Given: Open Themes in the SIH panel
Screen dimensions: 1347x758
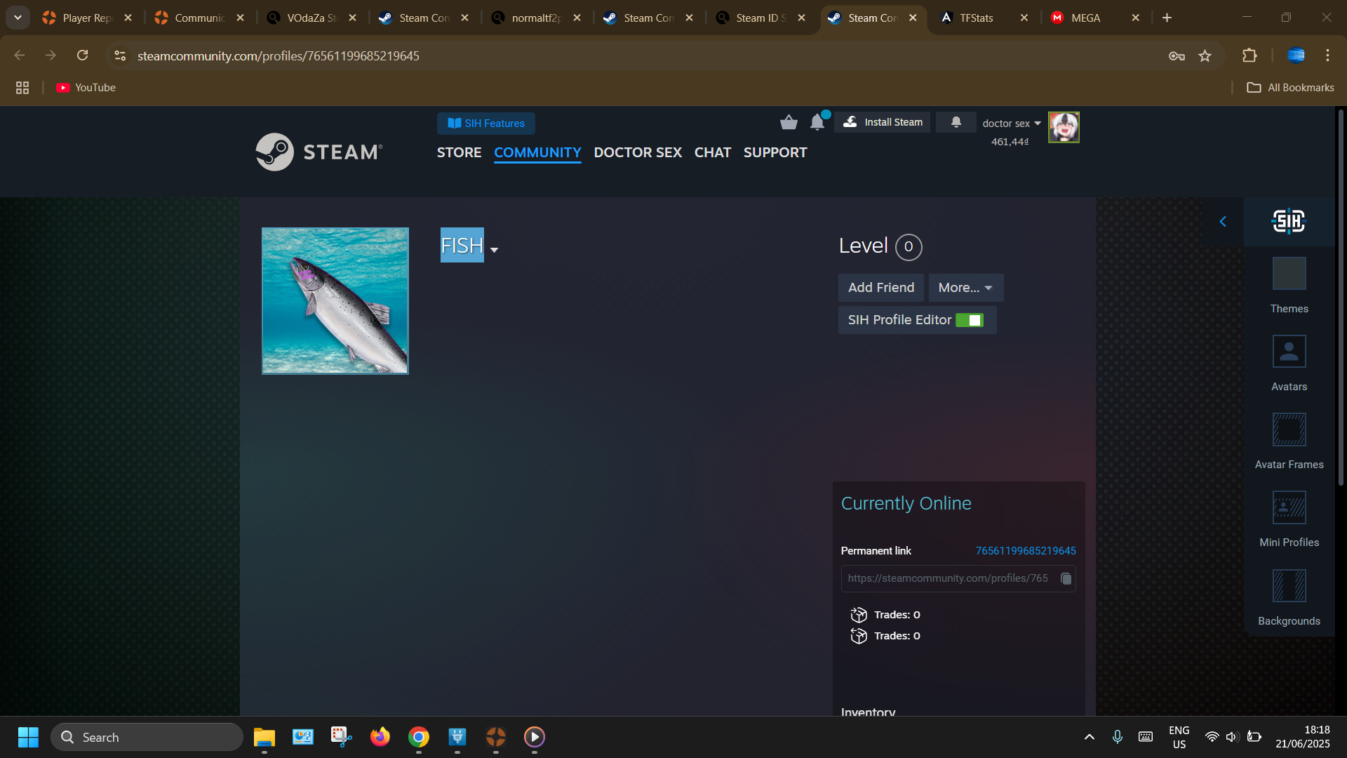Looking at the screenshot, I should pos(1289,286).
